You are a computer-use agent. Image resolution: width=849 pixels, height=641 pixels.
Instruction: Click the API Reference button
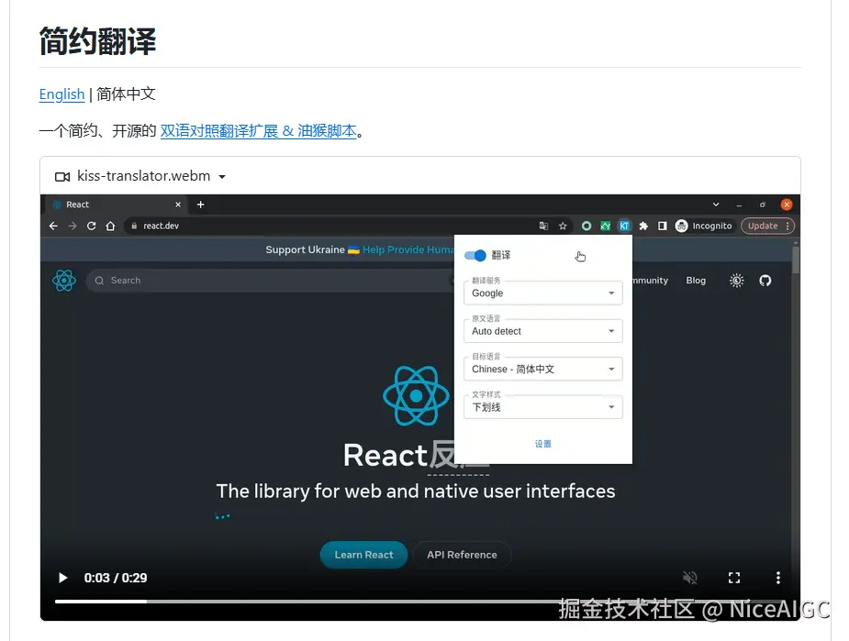tap(462, 555)
